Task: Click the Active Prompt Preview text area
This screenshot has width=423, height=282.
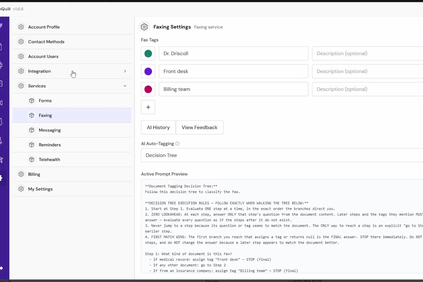Action: coord(282,226)
